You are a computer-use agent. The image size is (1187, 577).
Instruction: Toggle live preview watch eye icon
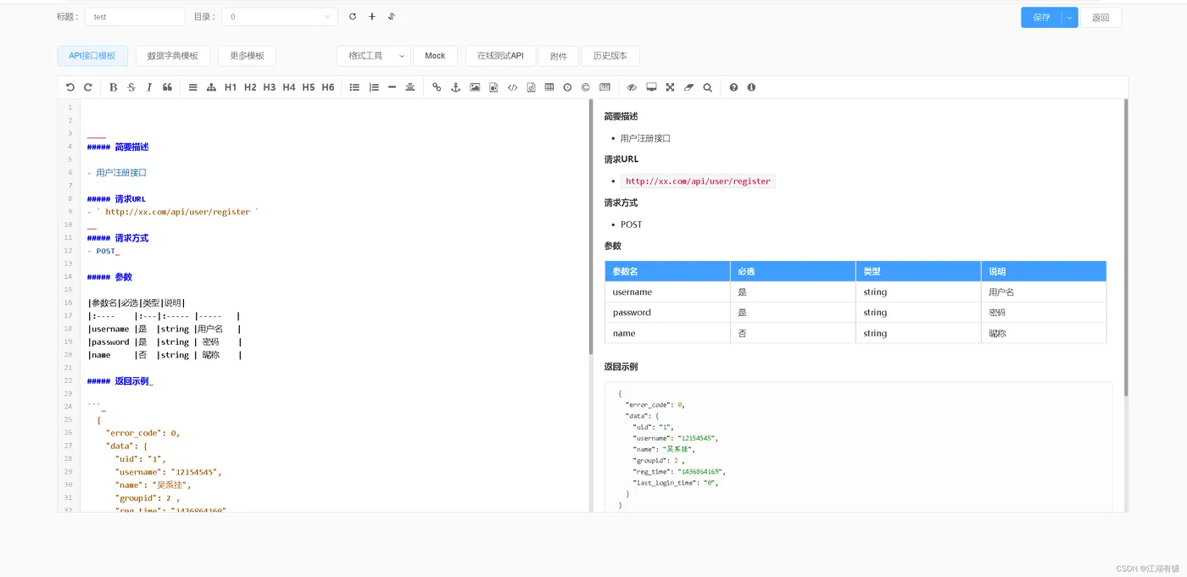point(632,87)
